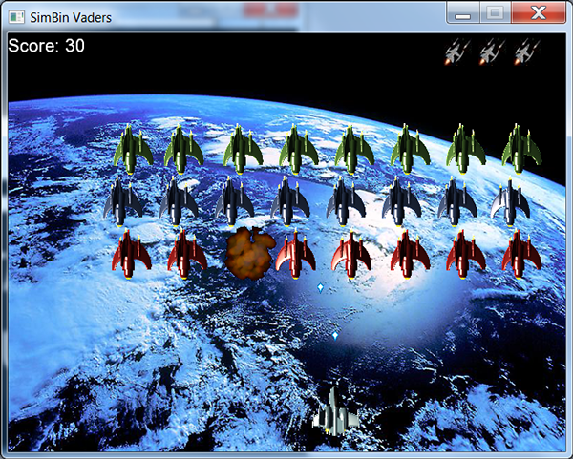Pick the second red invader from the right

click(x=466, y=255)
